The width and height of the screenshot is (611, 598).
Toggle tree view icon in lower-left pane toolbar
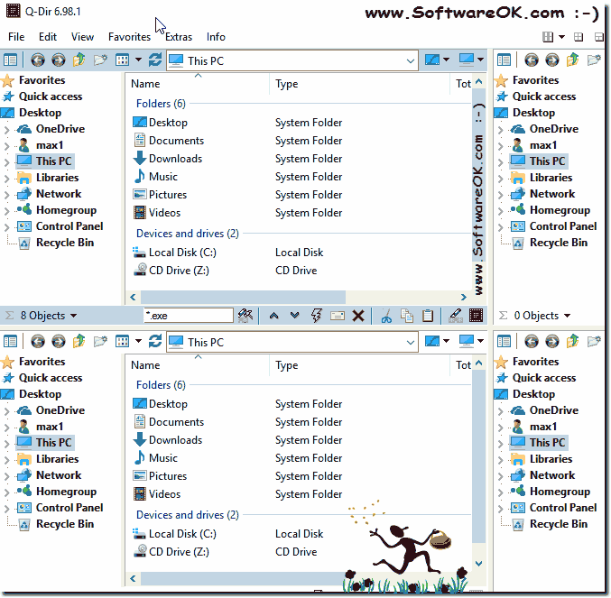[10, 342]
